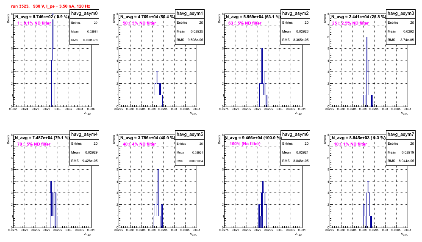The height and width of the screenshot is (242, 422).
Task: Select the havg_asym0 stats box title
Action: (84, 13)
